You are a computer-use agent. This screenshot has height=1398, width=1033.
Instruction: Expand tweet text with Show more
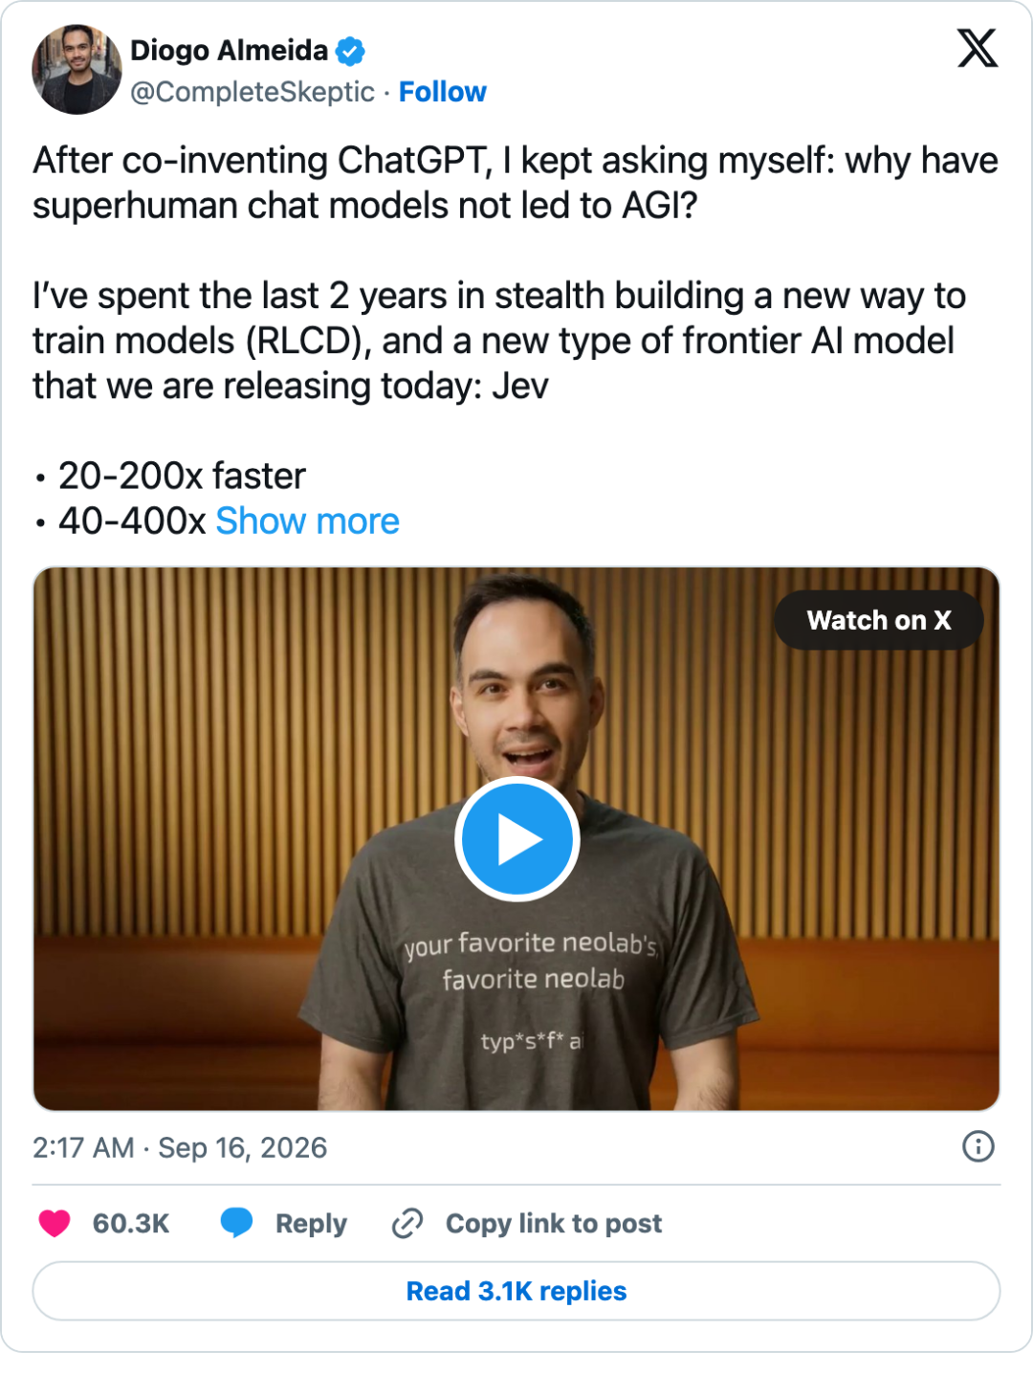[307, 521]
